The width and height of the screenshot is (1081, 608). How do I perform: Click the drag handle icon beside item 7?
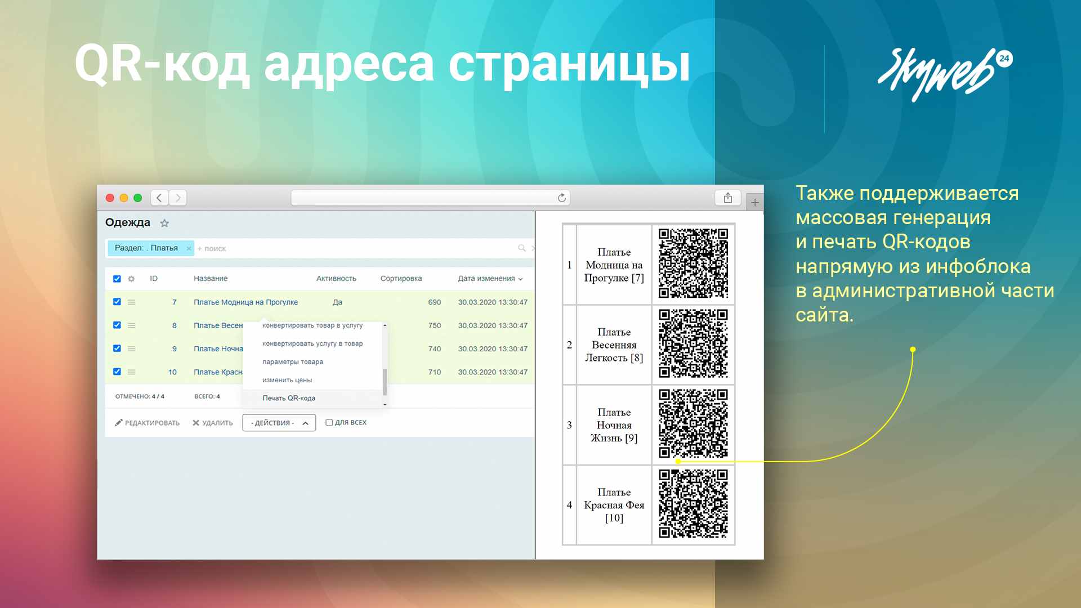tap(132, 302)
